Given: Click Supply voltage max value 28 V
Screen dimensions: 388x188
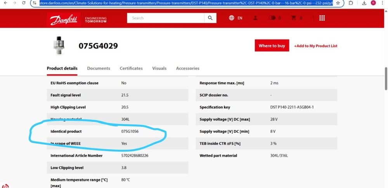Looking at the screenshot, I should click(274, 120).
